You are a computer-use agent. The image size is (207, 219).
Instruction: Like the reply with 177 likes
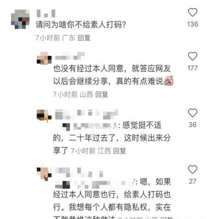click(x=193, y=56)
